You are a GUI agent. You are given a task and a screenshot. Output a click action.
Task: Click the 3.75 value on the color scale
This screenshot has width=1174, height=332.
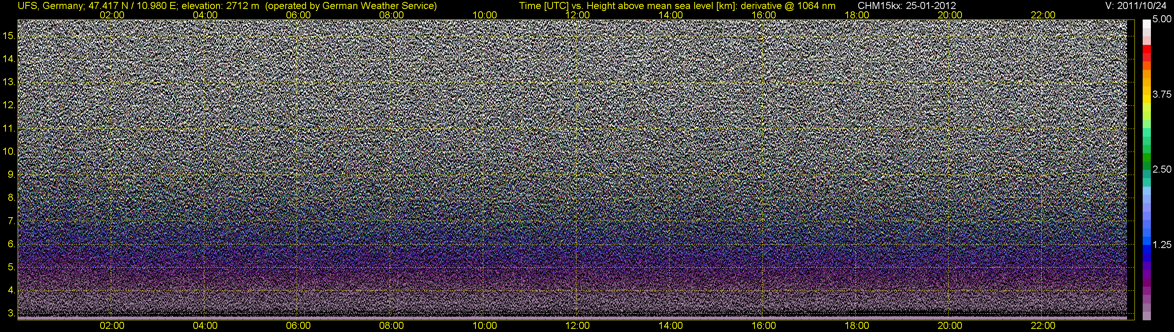coord(1162,94)
